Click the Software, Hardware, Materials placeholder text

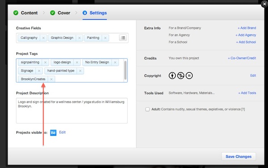tap(192, 93)
